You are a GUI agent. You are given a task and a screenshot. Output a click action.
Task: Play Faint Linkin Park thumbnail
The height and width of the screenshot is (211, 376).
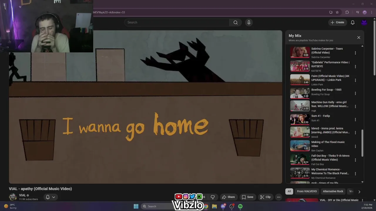click(300, 80)
